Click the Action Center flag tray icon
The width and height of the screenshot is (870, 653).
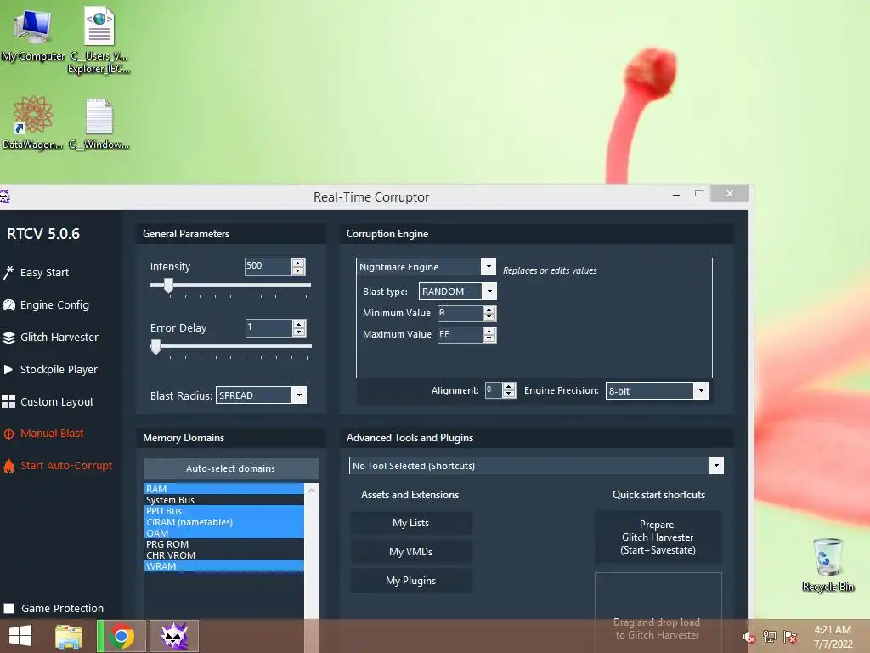coord(790,637)
